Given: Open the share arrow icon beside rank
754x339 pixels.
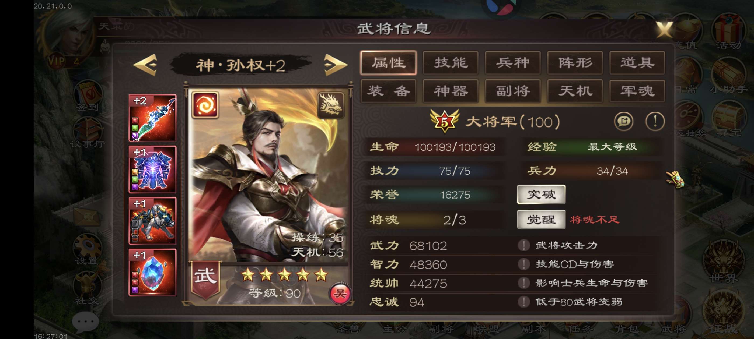Looking at the screenshot, I should click(623, 121).
